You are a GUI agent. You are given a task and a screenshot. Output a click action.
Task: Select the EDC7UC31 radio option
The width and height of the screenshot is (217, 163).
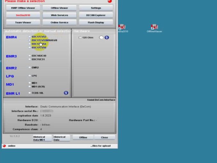29,59
